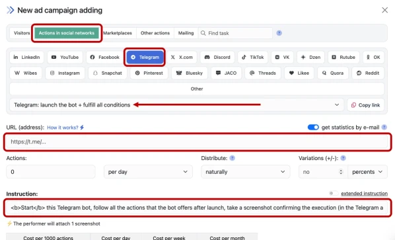The image size is (395, 240).
Task: Choose the Wibes network button
Action: point(26,73)
